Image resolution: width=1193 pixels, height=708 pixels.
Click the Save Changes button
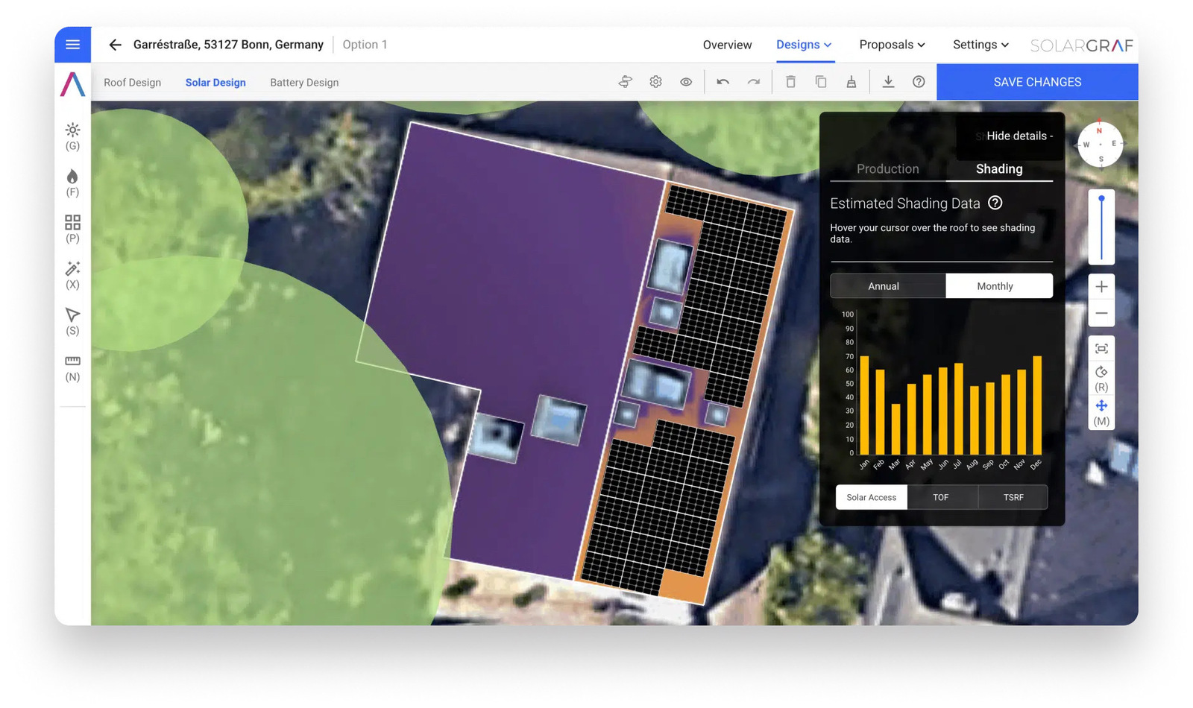1036,82
